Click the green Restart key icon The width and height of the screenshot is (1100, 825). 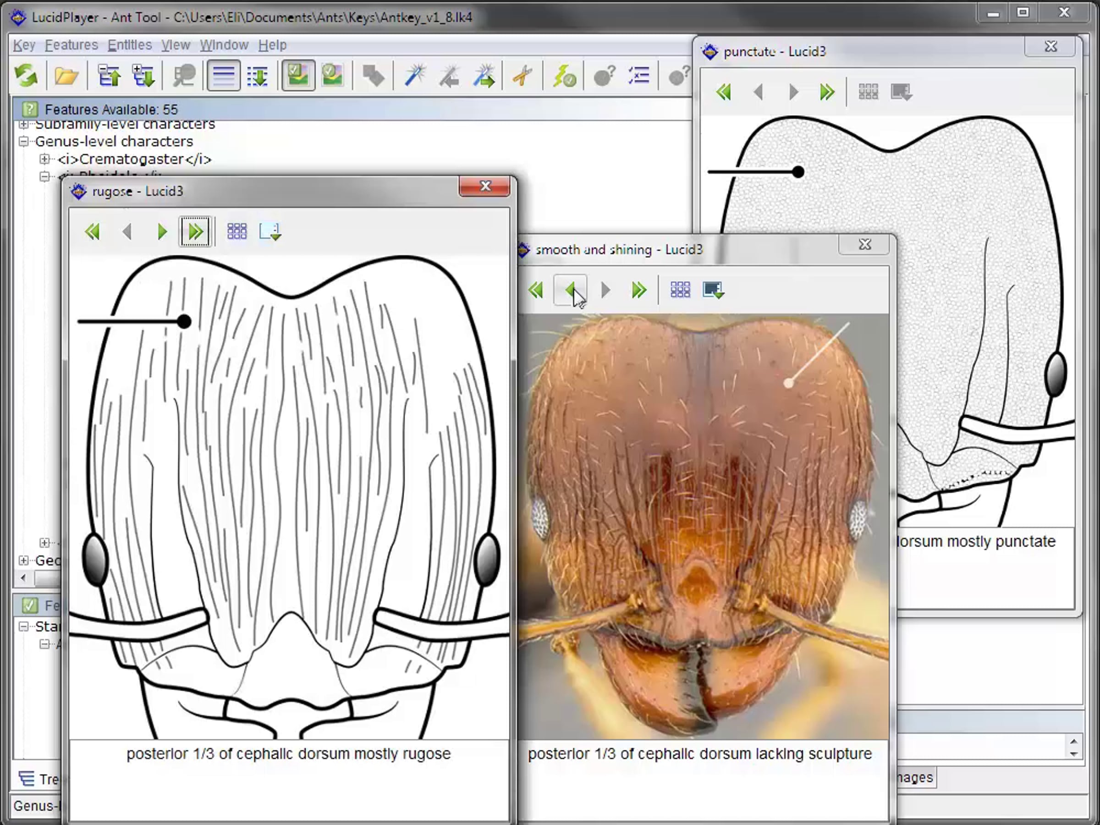point(26,76)
